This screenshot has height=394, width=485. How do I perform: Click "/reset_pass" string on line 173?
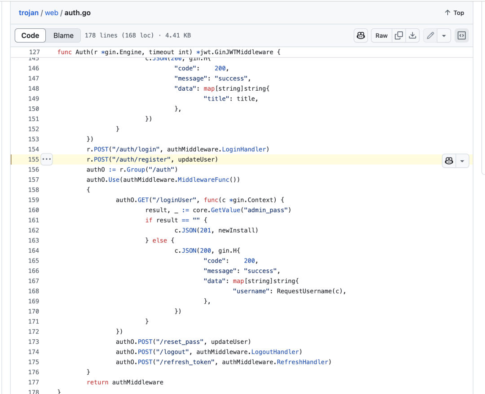point(180,342)
